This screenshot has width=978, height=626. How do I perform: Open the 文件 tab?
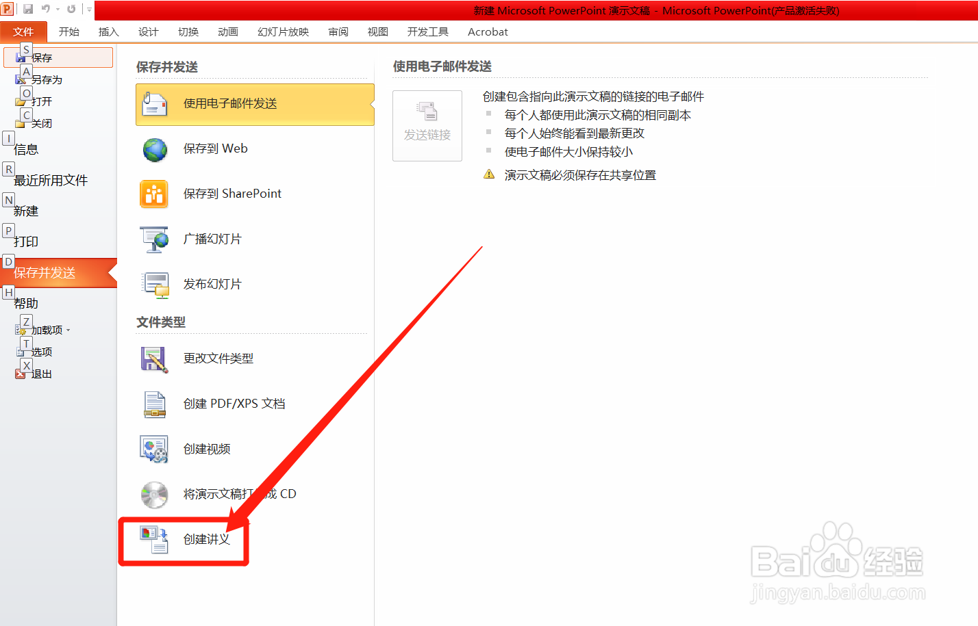(x=23, y=31)
